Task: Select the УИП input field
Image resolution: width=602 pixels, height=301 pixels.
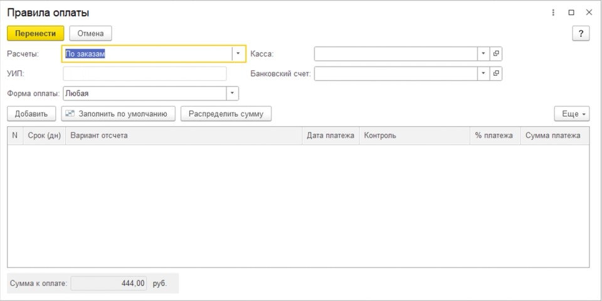Action: pos(145,74)
